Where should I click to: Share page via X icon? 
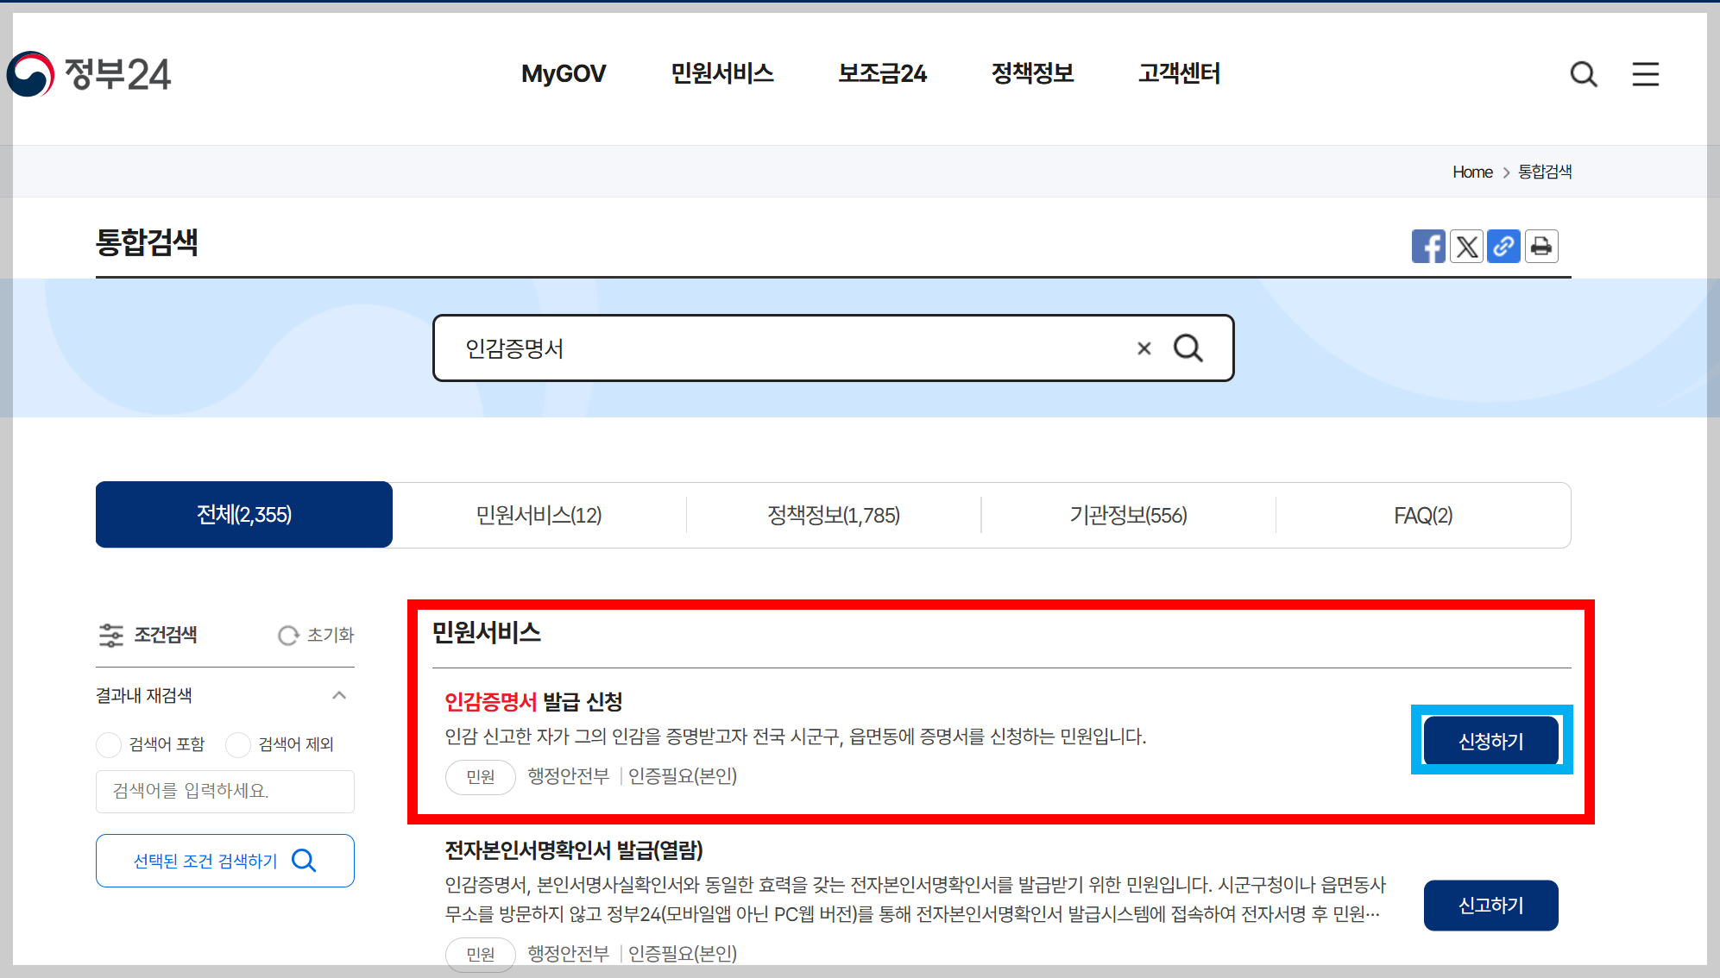[x=1466, y=247]
